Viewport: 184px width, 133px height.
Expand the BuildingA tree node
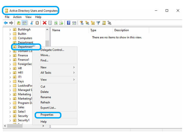pyautogui.click(x=10, y=30)
